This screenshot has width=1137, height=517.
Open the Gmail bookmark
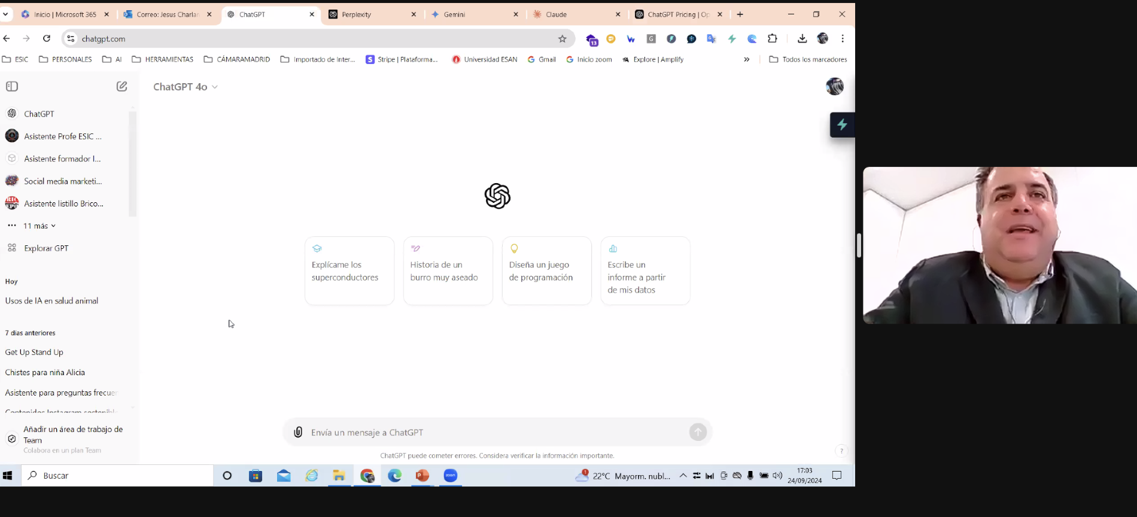pos(542,59)
